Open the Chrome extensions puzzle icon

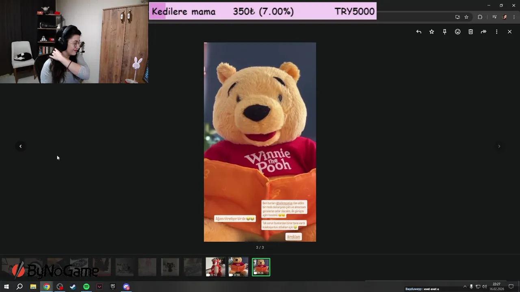(480, 17)
